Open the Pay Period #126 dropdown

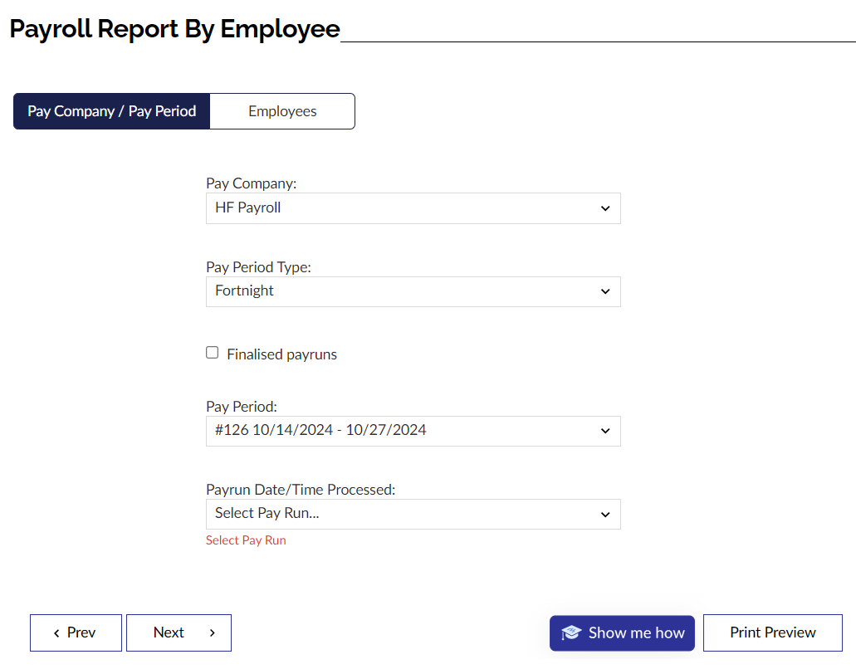tap(413, 431)
